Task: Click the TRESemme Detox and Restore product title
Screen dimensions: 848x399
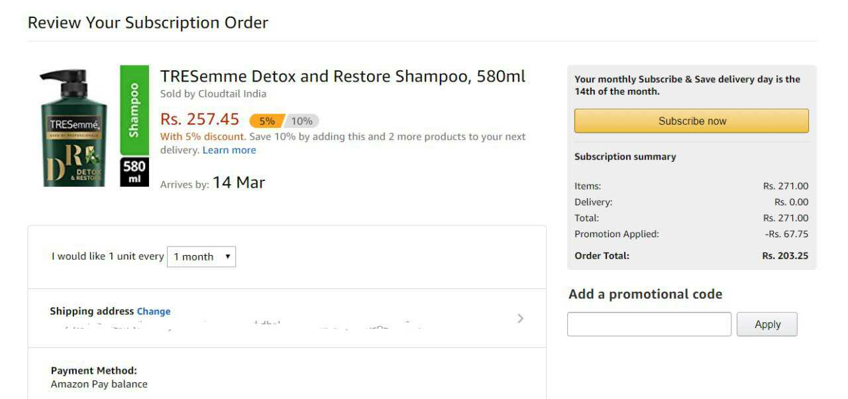Action: (343, 76)
